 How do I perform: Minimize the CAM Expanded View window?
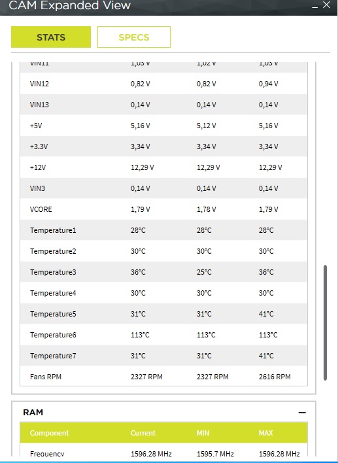pyautogui.click(x=315, y=6)
